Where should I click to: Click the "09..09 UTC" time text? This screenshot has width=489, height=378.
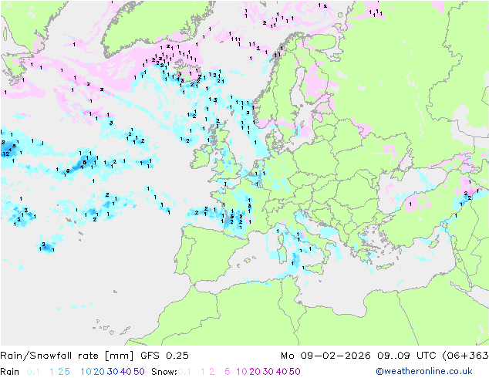pyautogui.click(x=407, y=356)
